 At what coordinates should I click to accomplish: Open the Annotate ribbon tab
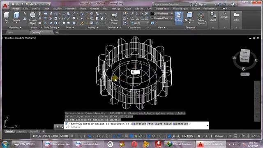(94, 9)
